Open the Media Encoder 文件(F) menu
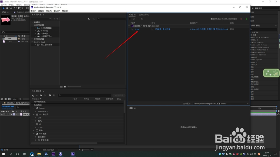280x157 pixels. click(x=33, y=11)
